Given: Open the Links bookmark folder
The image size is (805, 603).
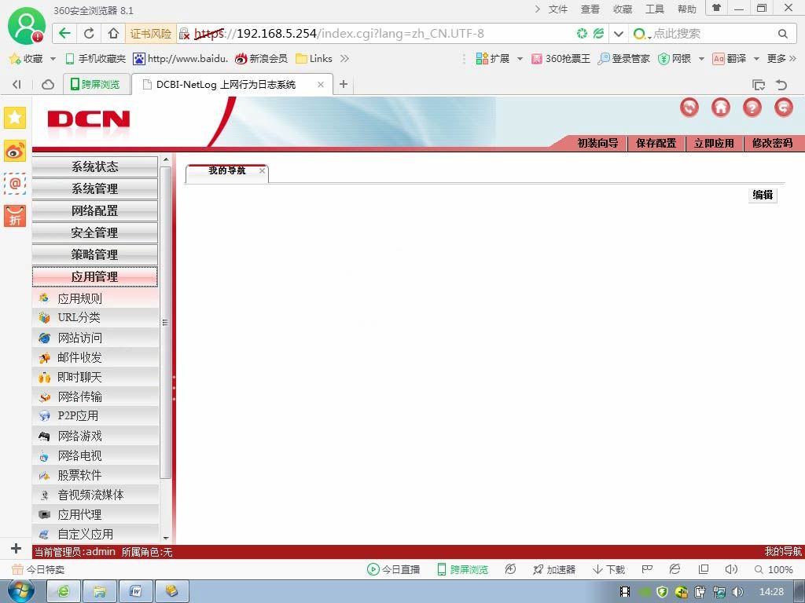Looking at the screenshot, I should [314, 59].
